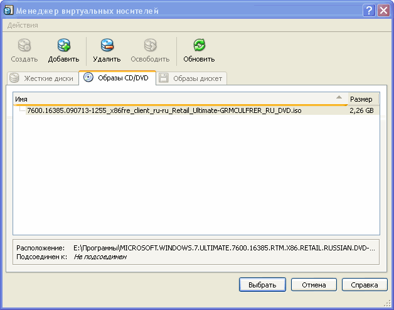394x310 pixels.
Task: Open help with Справка button
Action: [365, 285]
